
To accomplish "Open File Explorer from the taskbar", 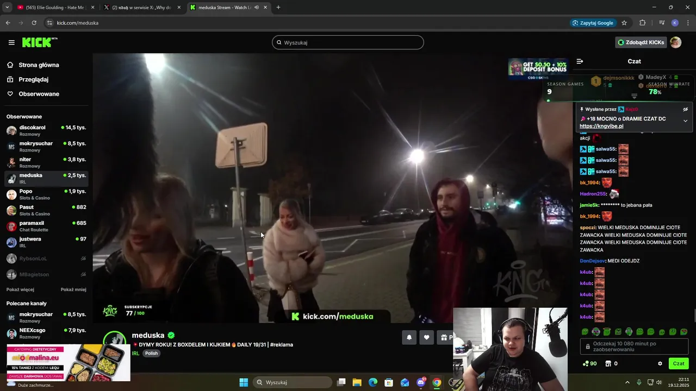I will 357,382.
